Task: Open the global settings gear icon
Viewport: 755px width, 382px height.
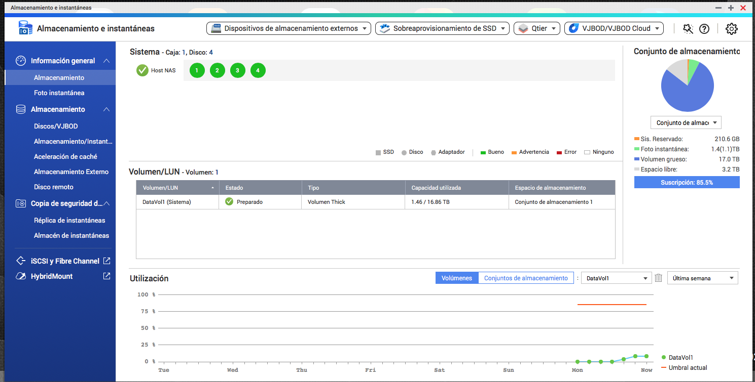Action: tap(731, 29)
